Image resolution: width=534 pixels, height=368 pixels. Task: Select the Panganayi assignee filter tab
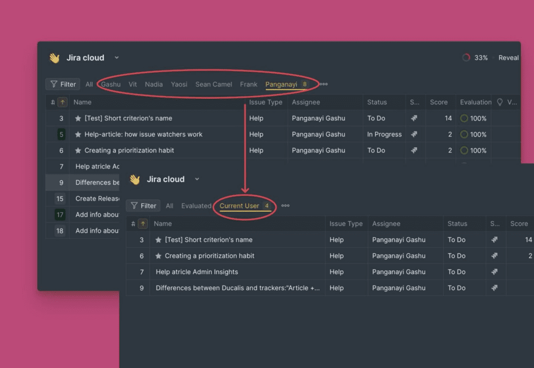click(x=282, y=84)
